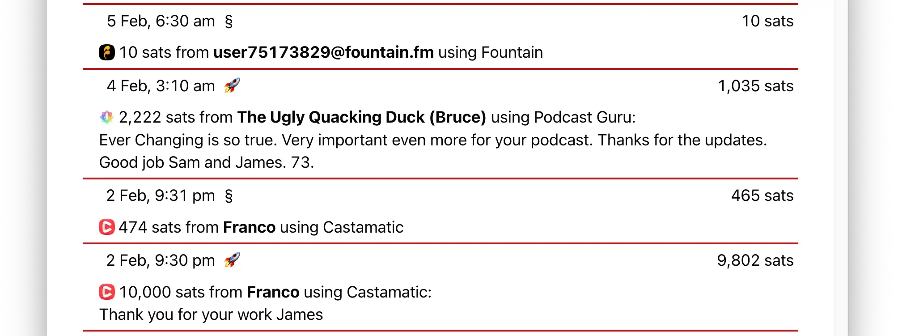The image size is (898, 336).
Task: Click the Podcast Guru app icon
Action: (106, 117)
